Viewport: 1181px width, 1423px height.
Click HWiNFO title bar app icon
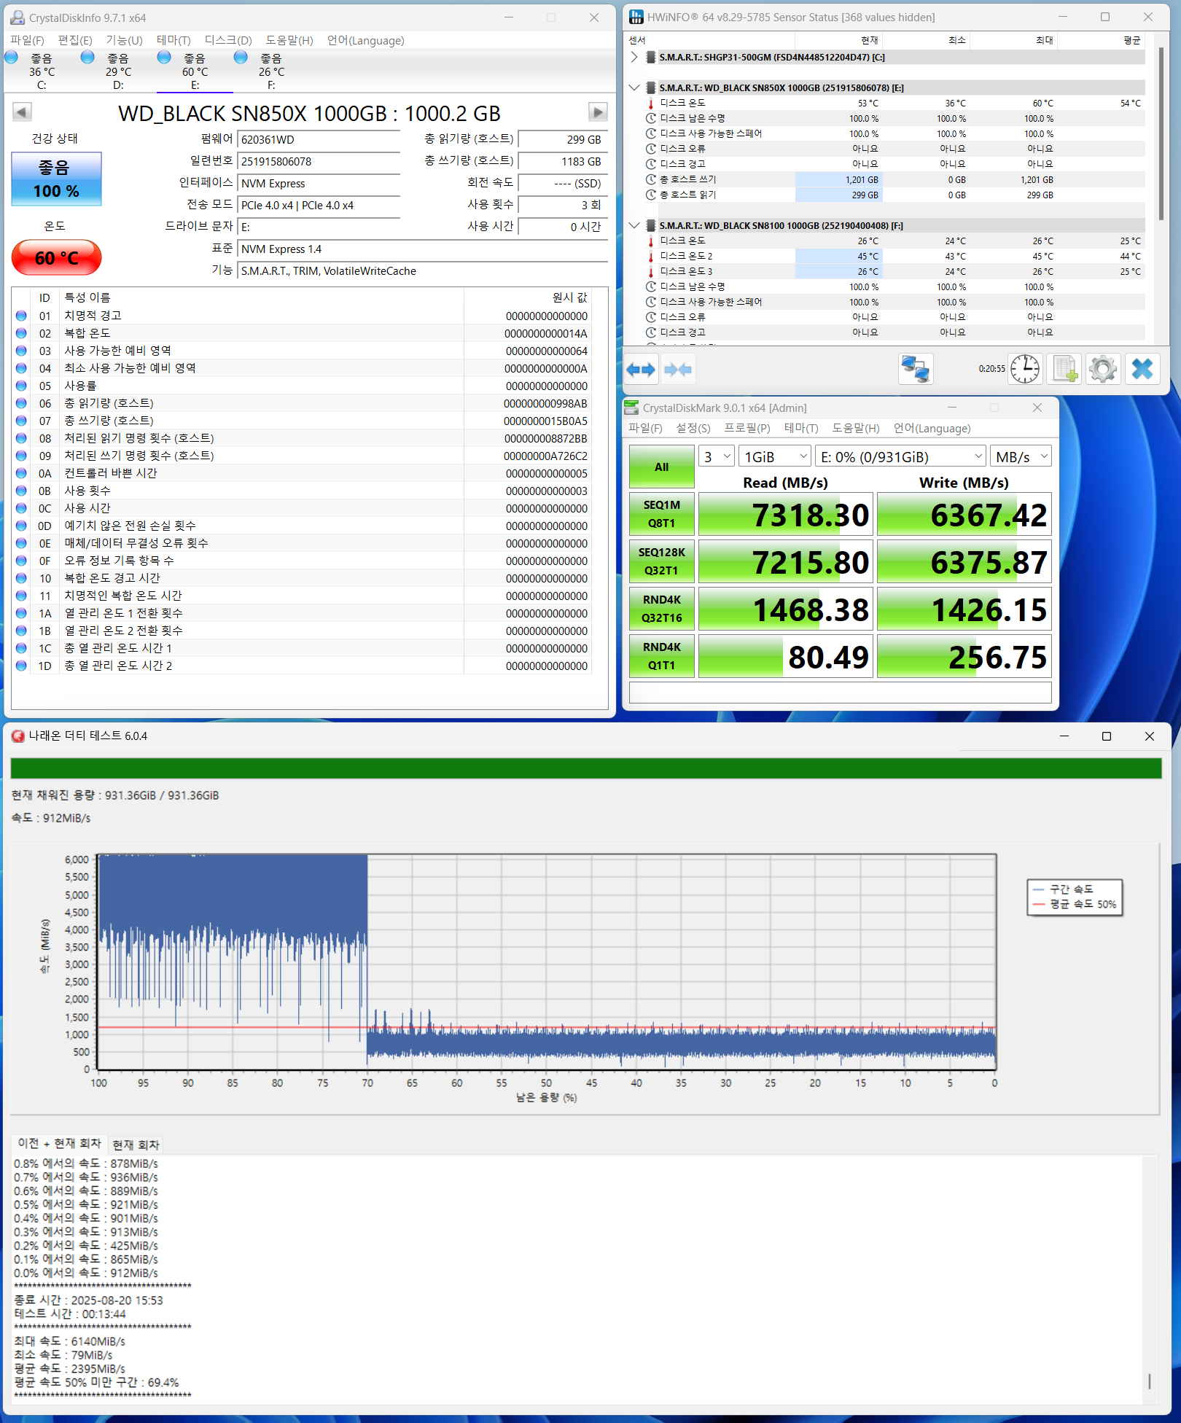coord(636,17)
